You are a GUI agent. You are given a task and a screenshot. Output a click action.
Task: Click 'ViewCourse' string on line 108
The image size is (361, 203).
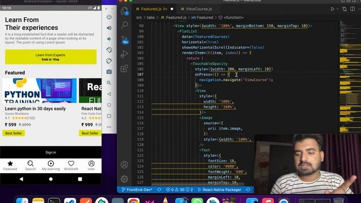[256, 80]
